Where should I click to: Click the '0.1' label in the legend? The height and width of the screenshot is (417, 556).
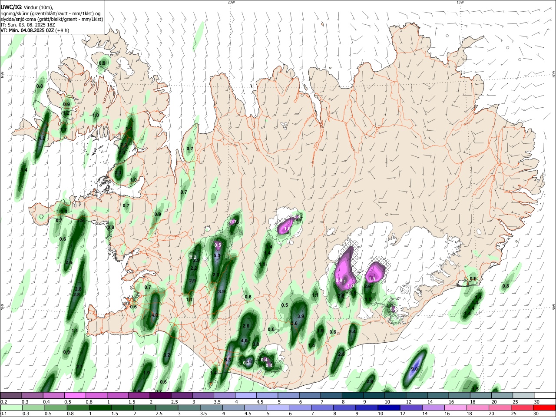pos(3,414)
